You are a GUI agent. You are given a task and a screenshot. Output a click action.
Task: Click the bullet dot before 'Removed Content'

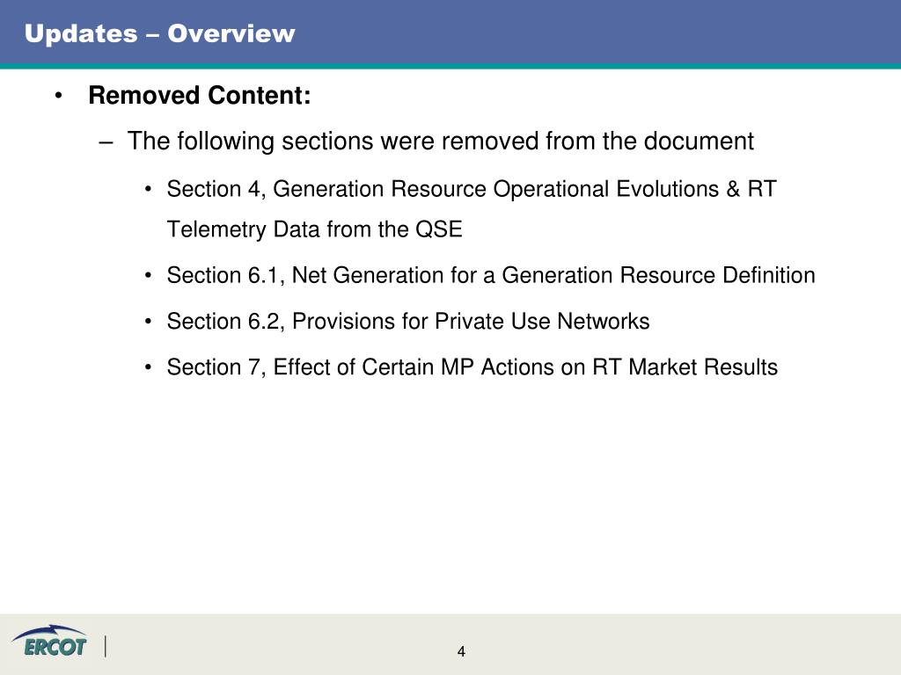pyautogui.click(x=58, y=96)
